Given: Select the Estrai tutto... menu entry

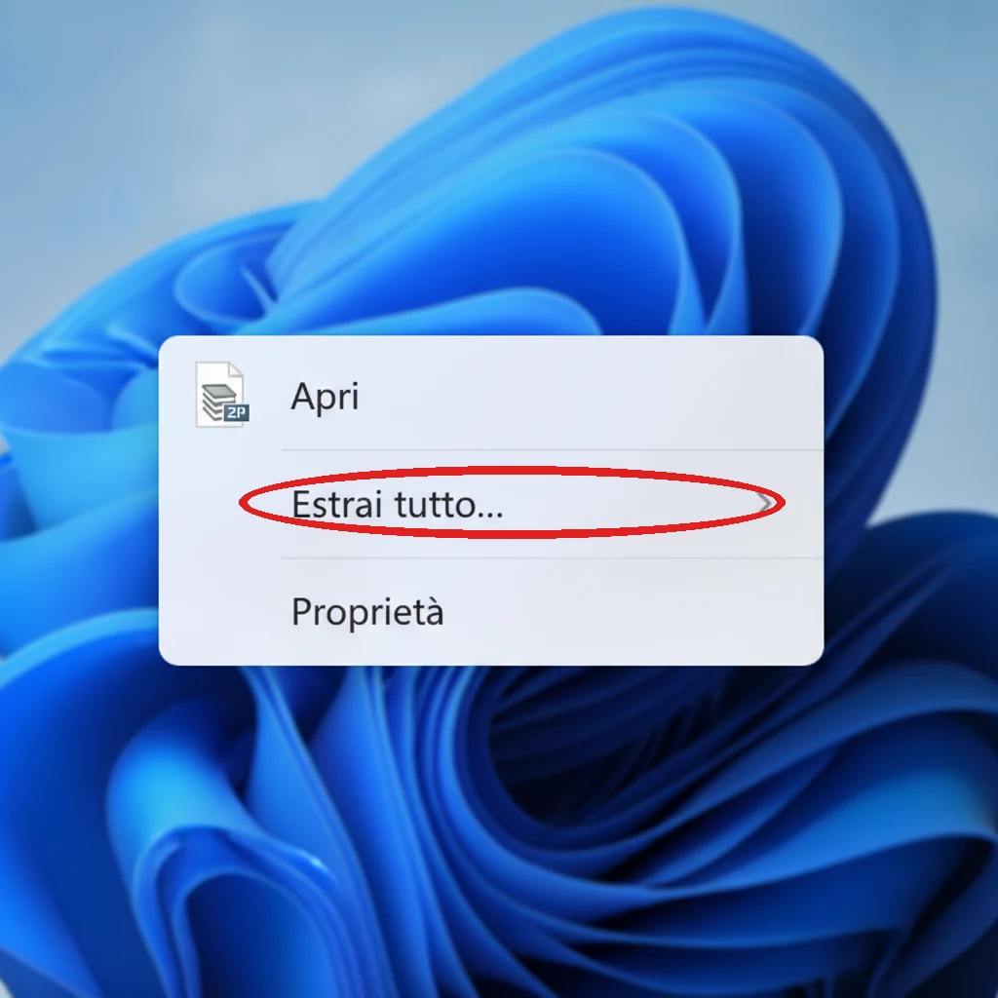Looking at the screenshot, I should click(x=491, y=504).
